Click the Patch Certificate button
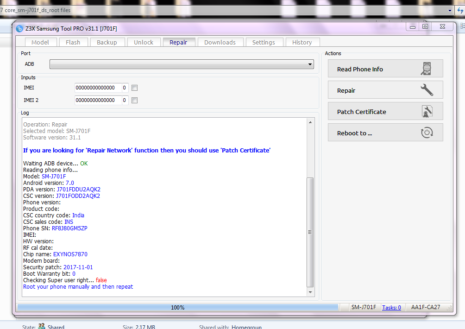 pos(385,111)
